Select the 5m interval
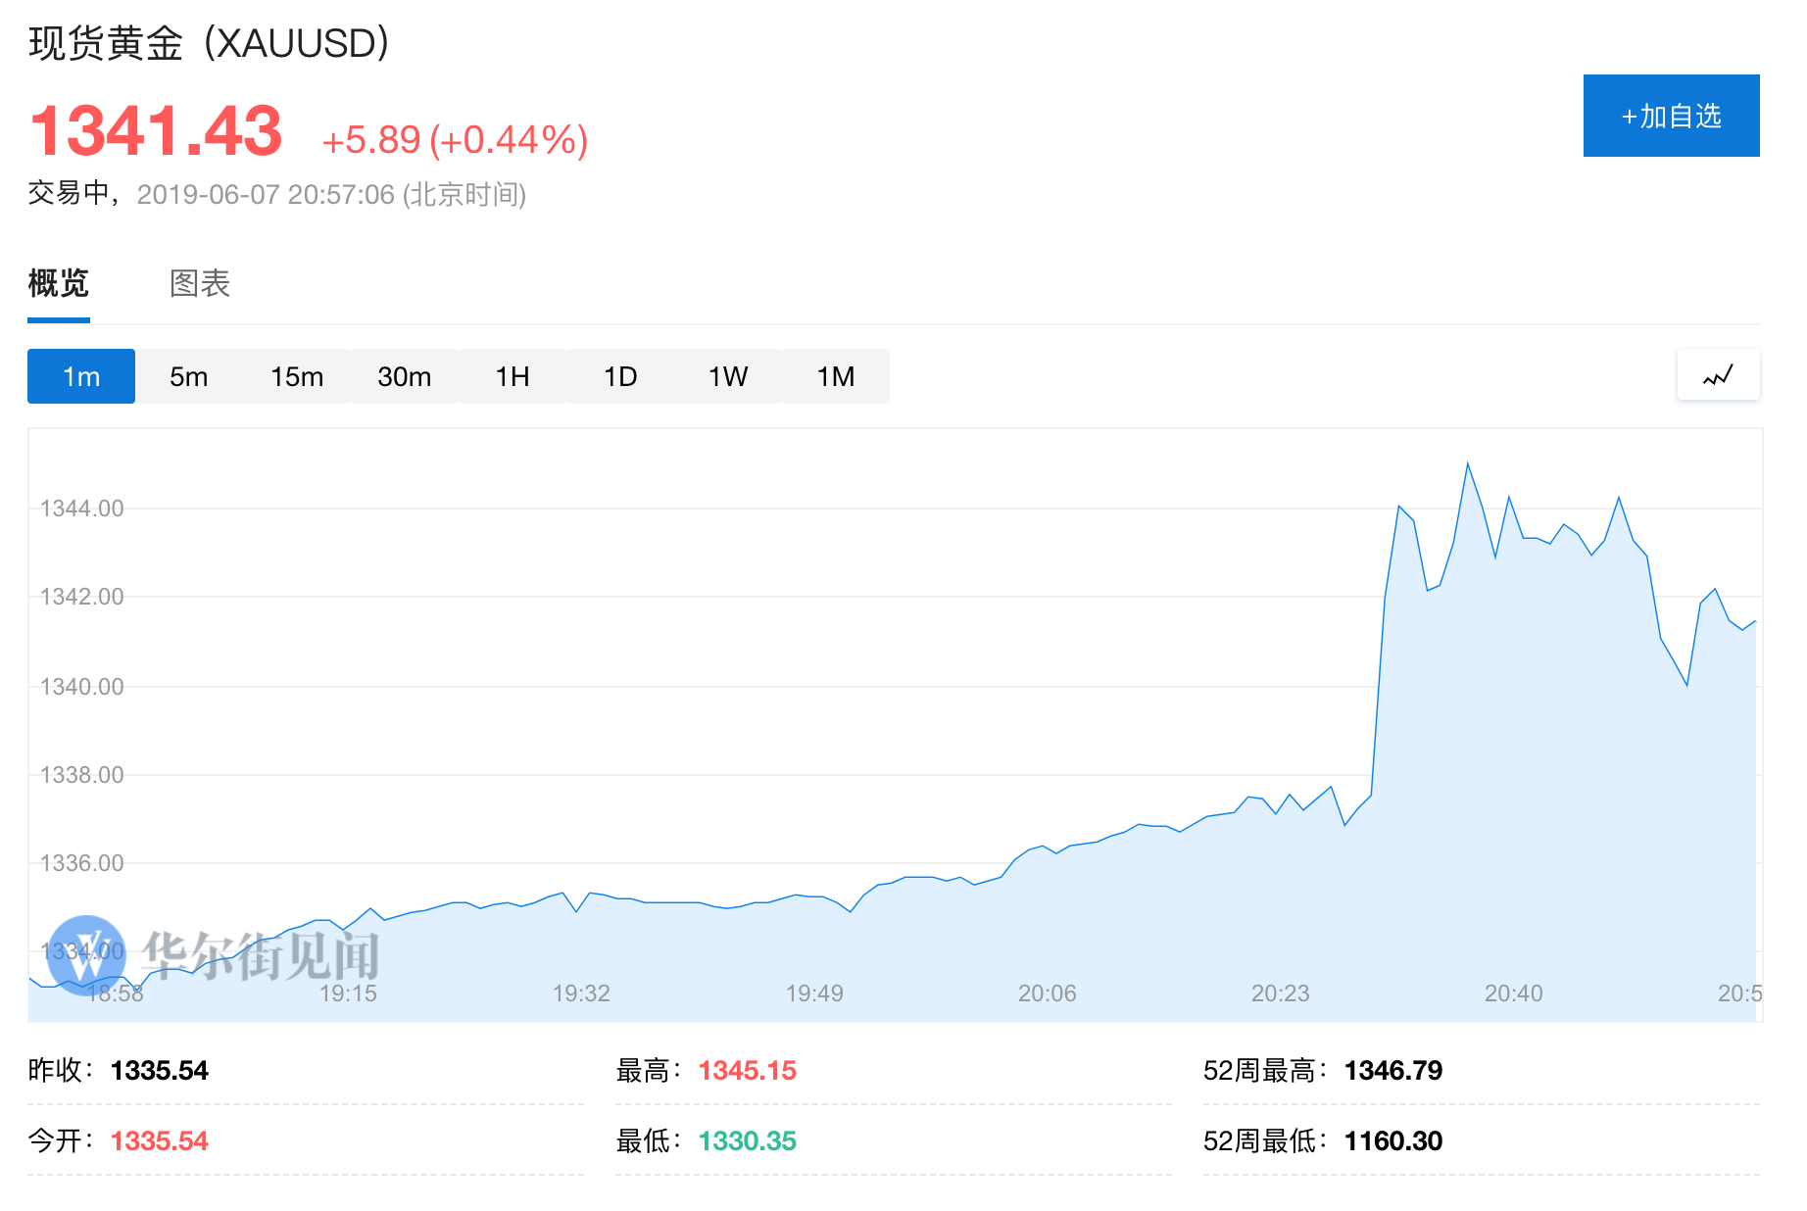 point(189,376)
